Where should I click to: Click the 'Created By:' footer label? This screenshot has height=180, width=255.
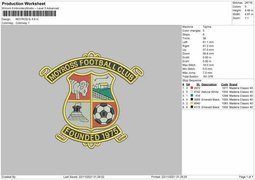pos(9,177)
